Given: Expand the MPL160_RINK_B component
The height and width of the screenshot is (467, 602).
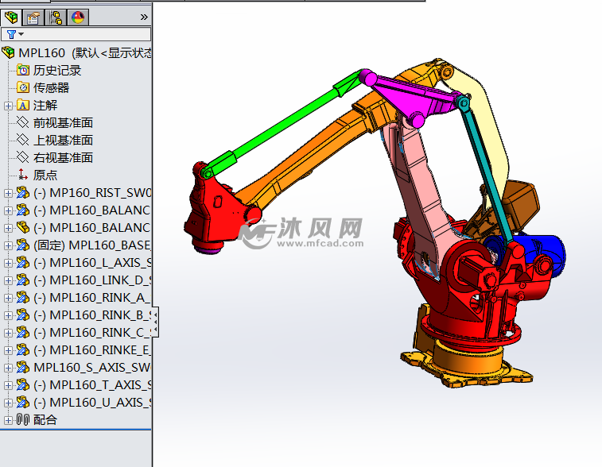Looking at the screenshot, I should pyautogui.click(x=8, y=315).
